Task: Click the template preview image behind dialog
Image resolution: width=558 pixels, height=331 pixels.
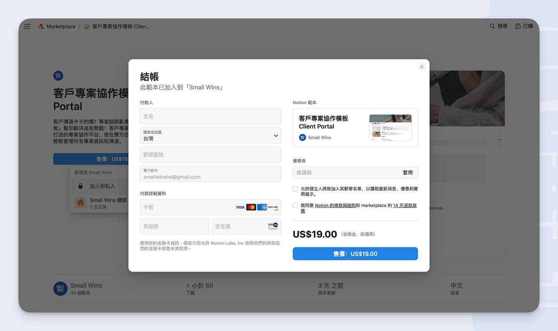Action: tap(467, 98)
